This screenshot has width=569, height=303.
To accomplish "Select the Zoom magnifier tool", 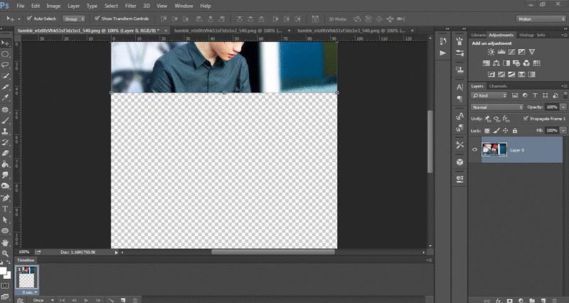I will click(5, 253).
